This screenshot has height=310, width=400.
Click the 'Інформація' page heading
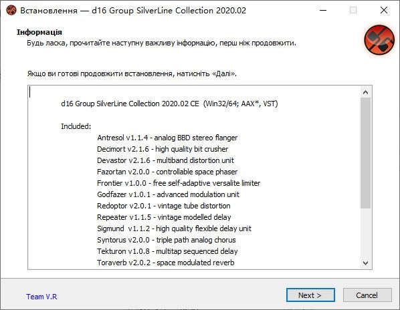pos(39,32)
